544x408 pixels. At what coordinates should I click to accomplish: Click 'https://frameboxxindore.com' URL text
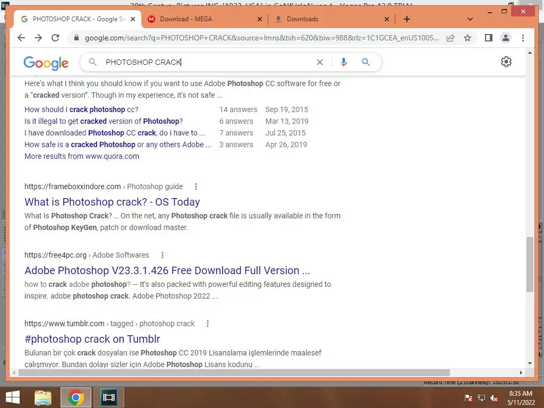click(72, 186)
